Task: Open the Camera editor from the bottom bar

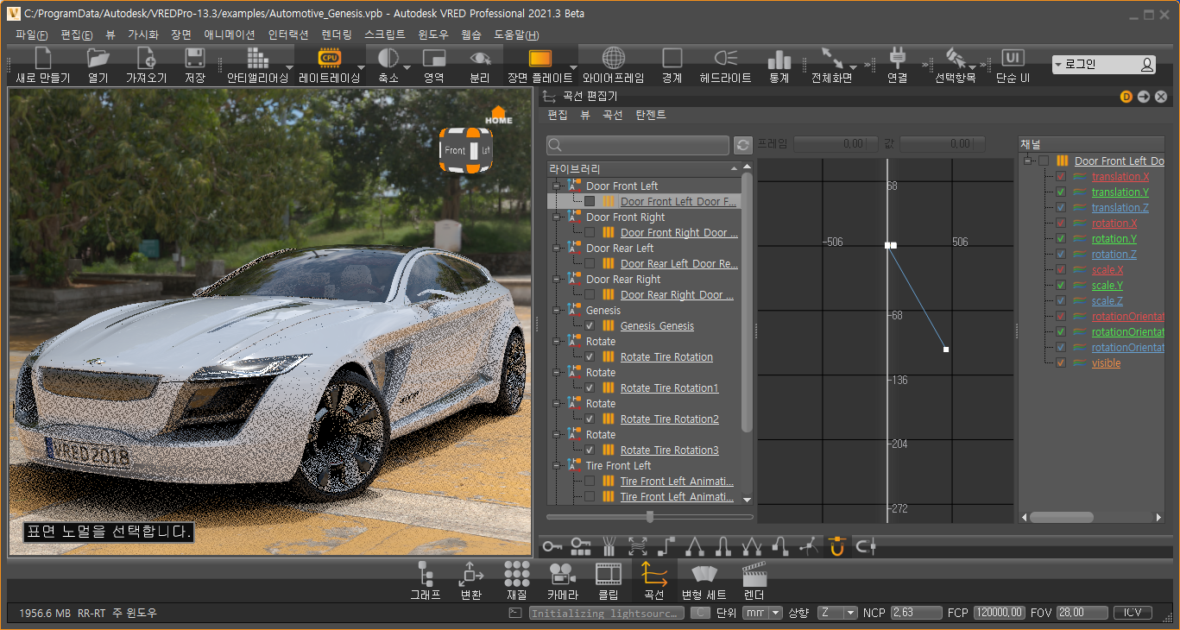Action: 562,574
